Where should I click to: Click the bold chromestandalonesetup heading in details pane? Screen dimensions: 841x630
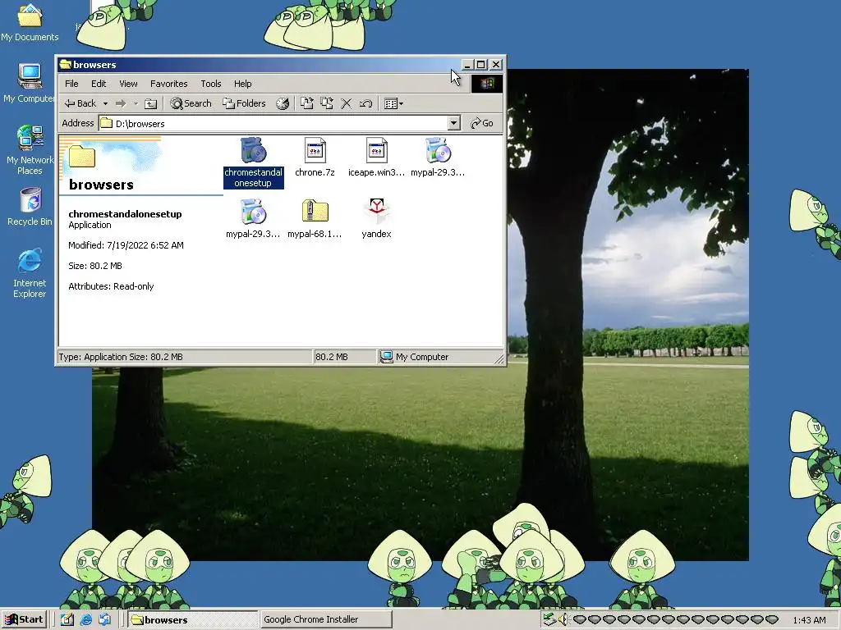coord(125,214)
